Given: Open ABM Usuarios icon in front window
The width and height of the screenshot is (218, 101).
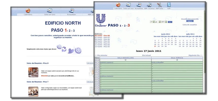Looking at the screenshot, I should [x=149, y=5].
